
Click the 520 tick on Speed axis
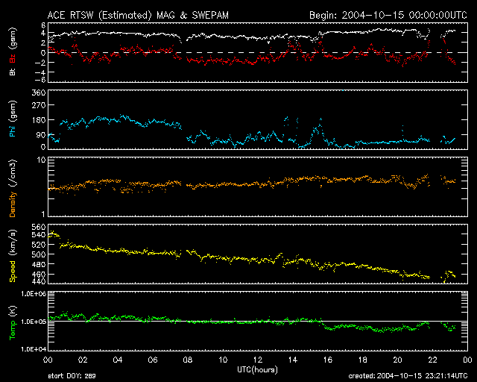[39, 245]
